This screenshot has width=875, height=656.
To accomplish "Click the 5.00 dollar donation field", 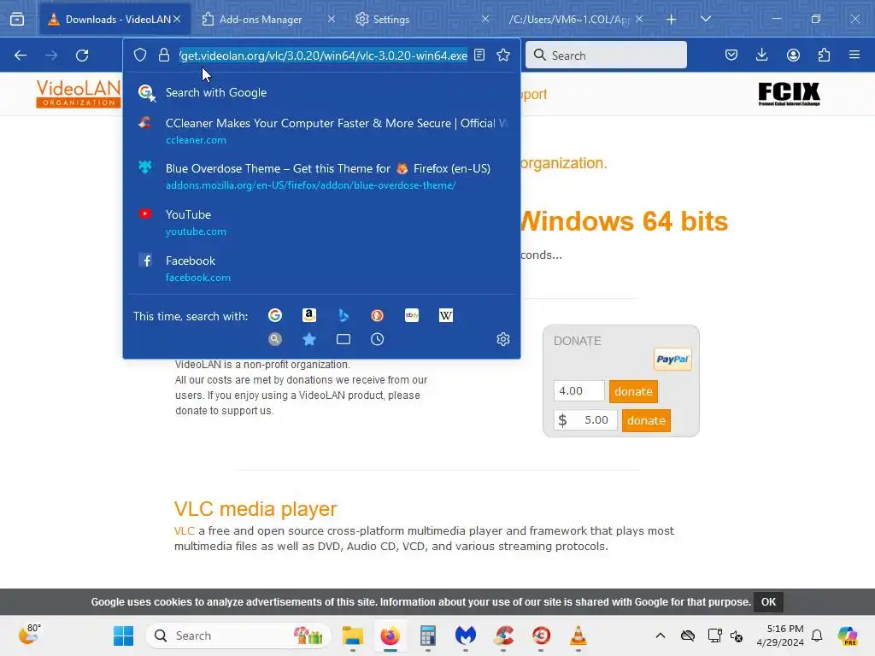I will [x=585, y=420].
